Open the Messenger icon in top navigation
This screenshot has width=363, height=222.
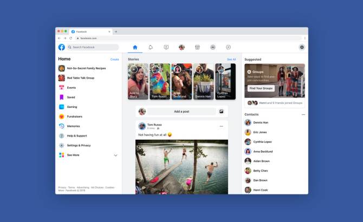pos(229,47)
